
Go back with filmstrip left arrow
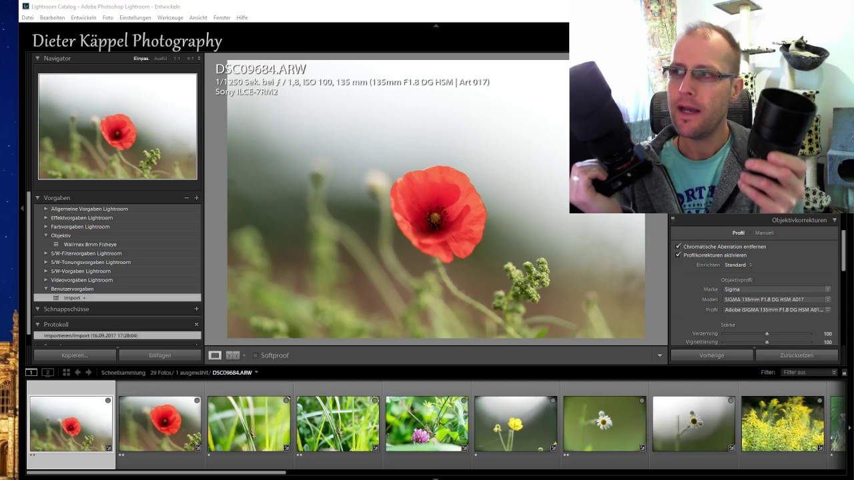[x=77, y=372]
